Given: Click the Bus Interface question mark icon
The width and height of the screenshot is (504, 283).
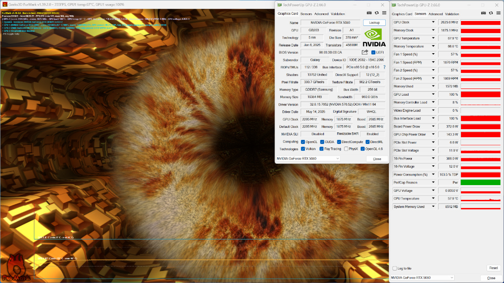Looking at the screenshot, I should [x=384, y=67].
